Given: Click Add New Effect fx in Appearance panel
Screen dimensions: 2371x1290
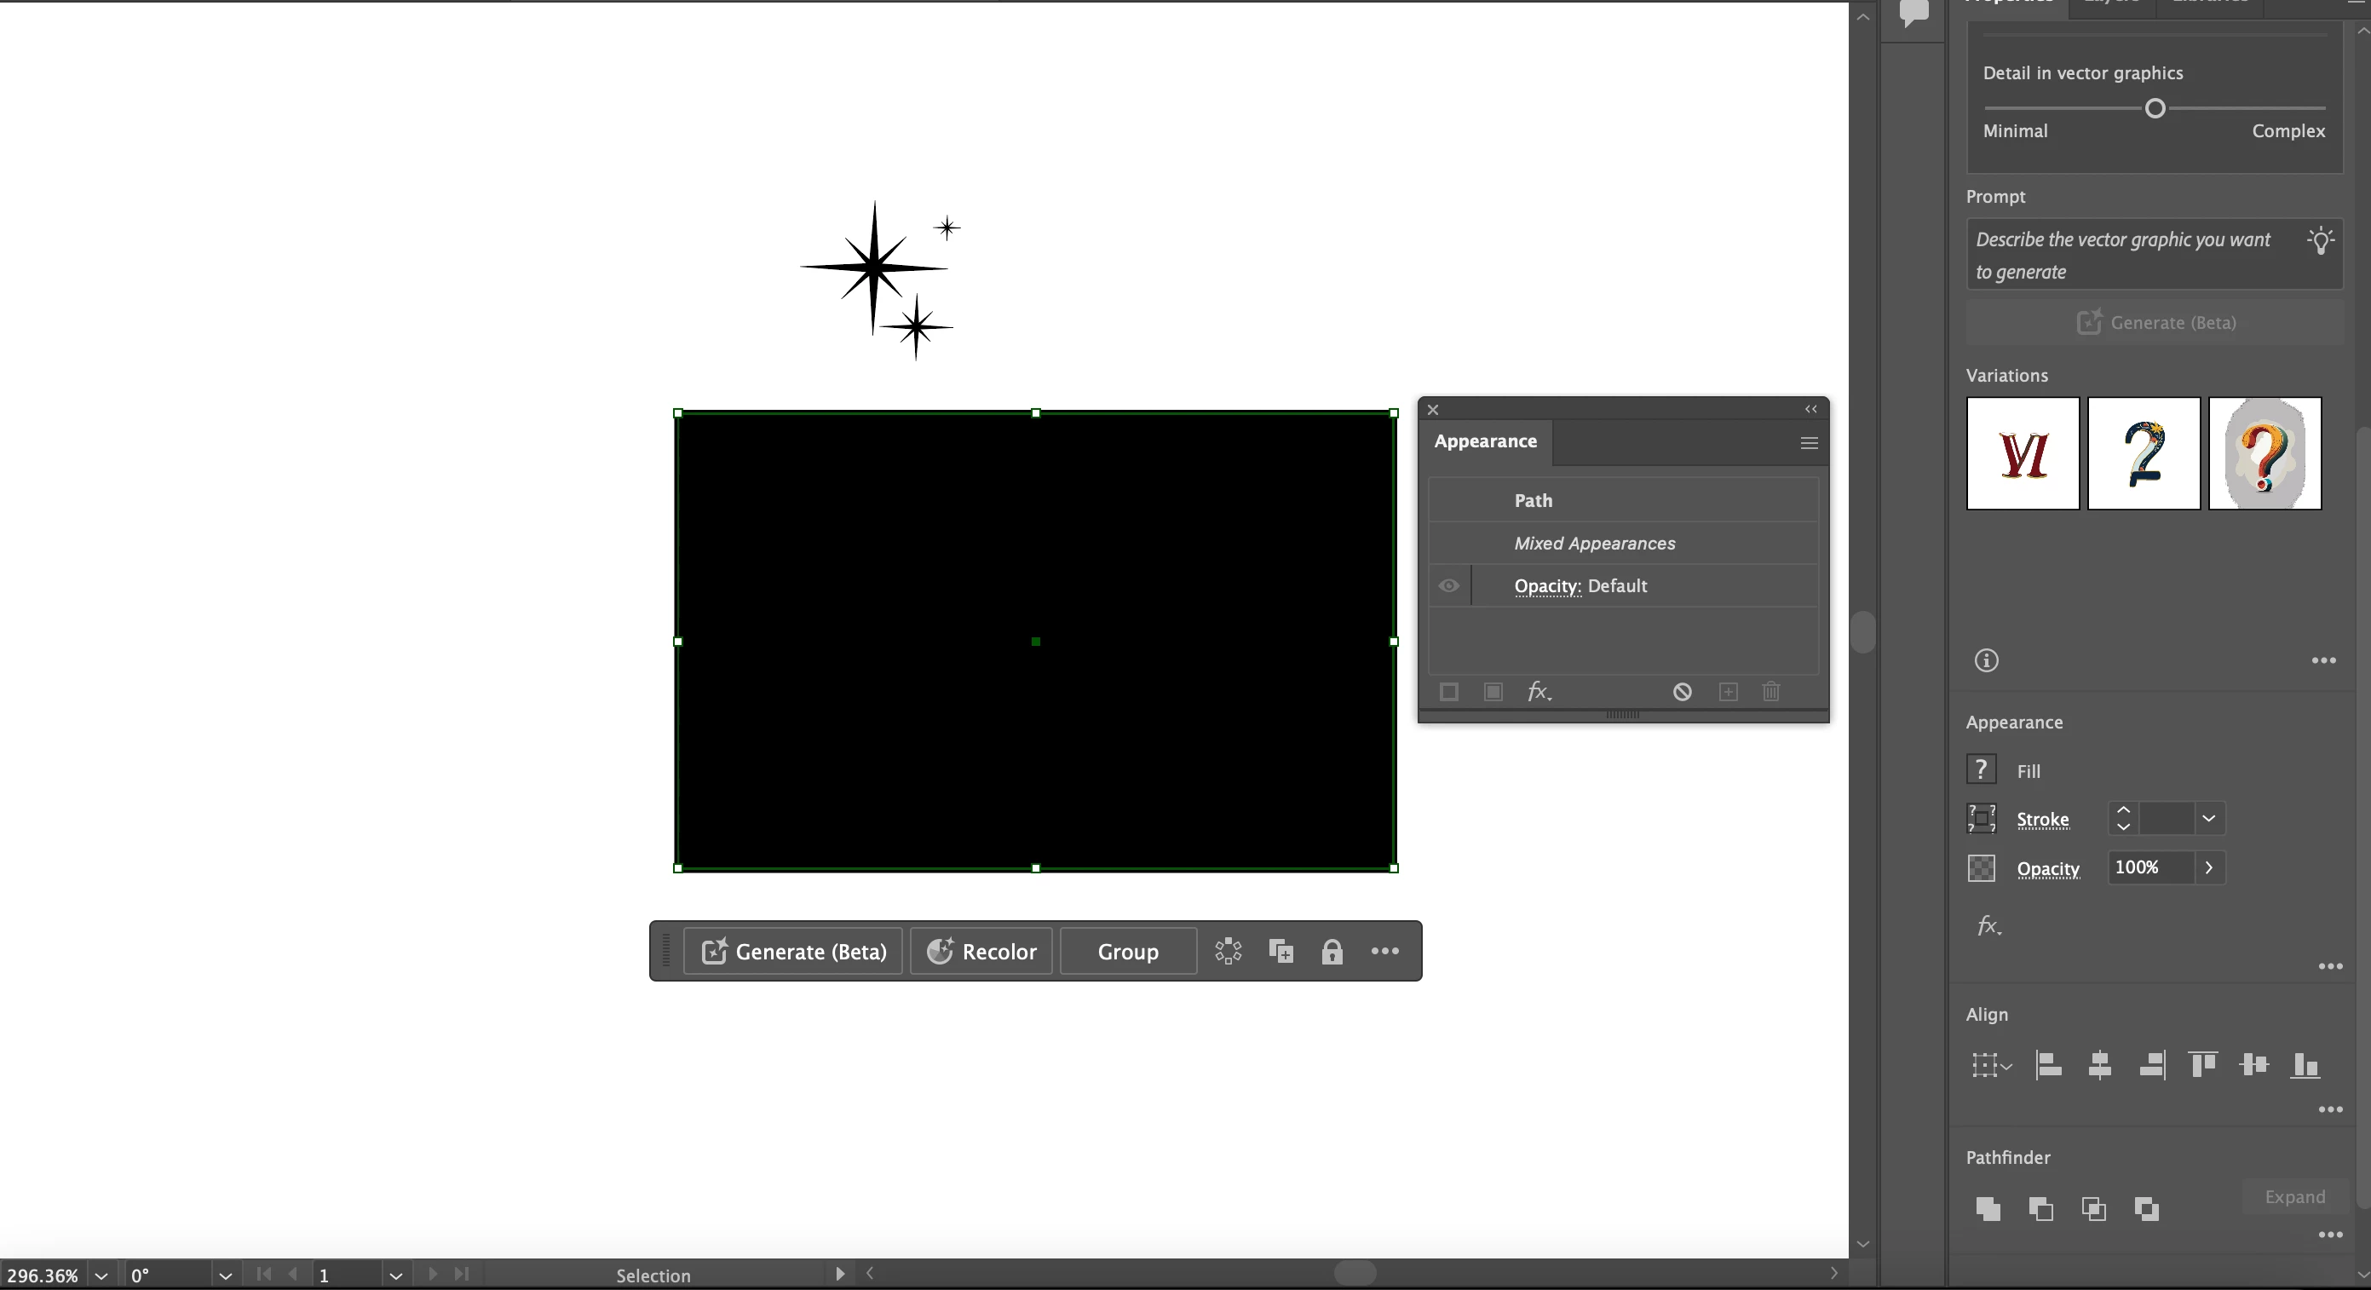Looking at the screenshot, I should coord(1538,692).
